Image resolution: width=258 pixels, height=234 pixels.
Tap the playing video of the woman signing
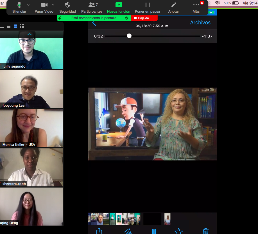tap(152, 124)
